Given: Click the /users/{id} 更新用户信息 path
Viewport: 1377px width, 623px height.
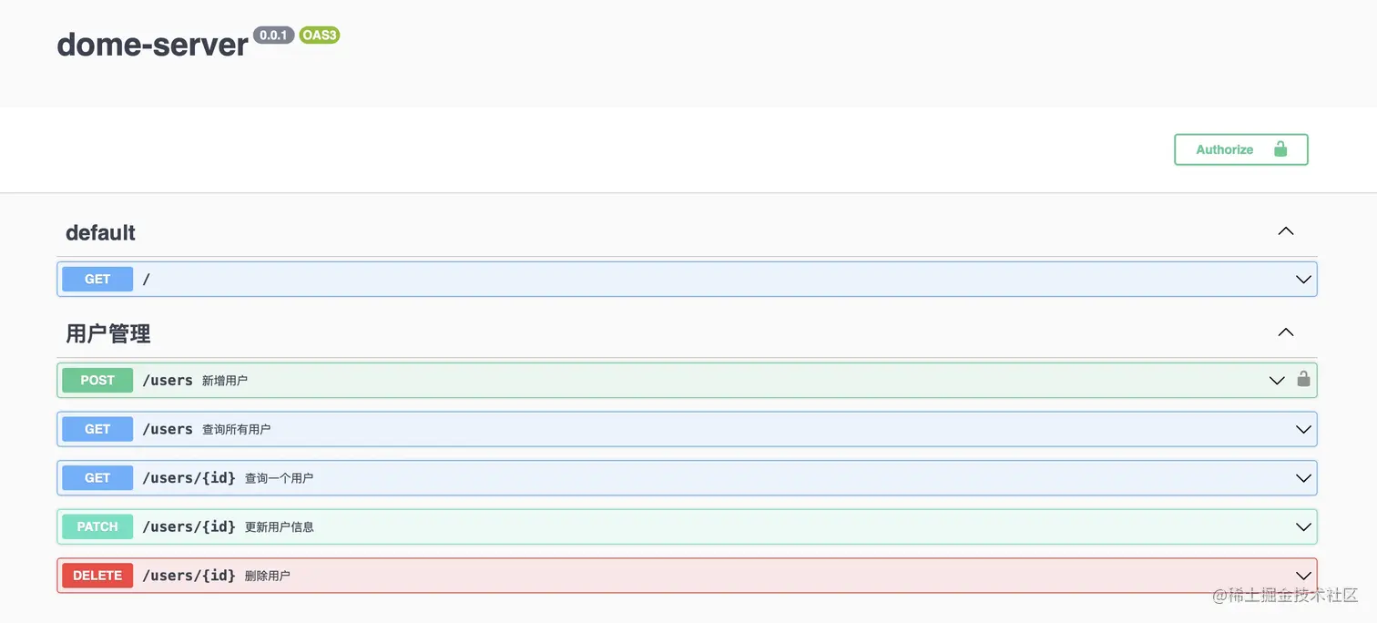Looking at the screenshot, I should point(189,526).
